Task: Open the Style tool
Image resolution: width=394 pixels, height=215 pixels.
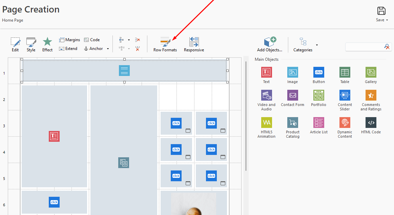Action: [x=31, y=45]
